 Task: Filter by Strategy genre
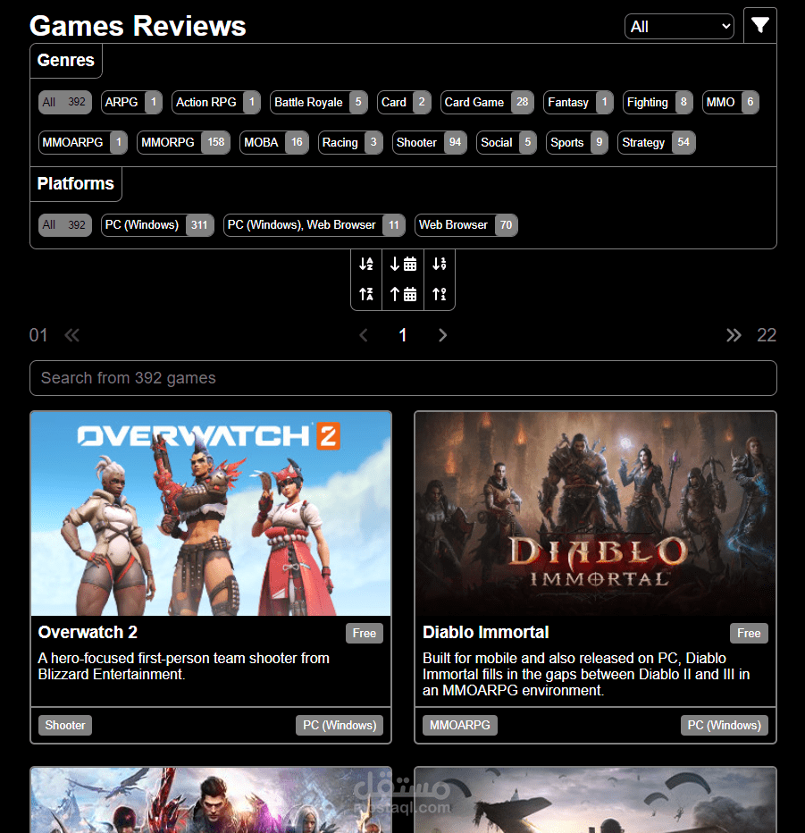(657, 142)
